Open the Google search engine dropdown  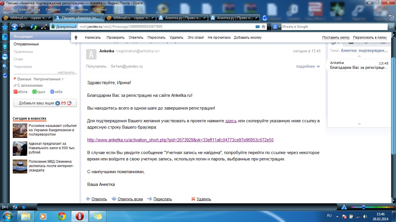pos(277,27)
